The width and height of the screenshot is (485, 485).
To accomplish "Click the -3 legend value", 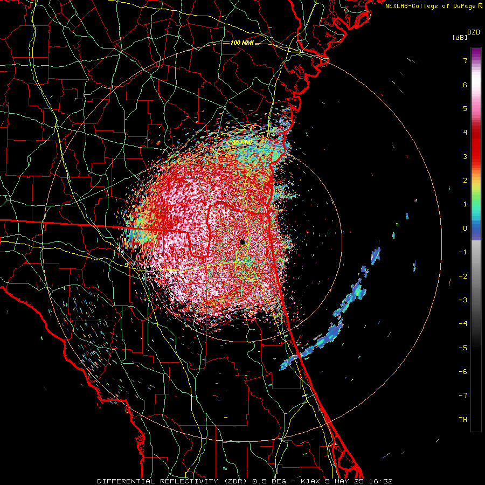I will 463,300.
